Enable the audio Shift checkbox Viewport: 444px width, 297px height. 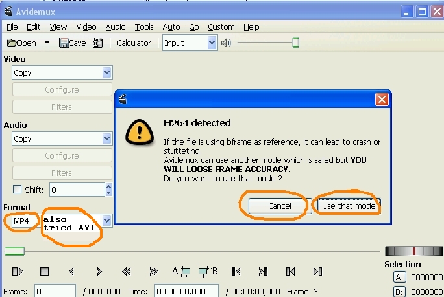tap(18, 189)
